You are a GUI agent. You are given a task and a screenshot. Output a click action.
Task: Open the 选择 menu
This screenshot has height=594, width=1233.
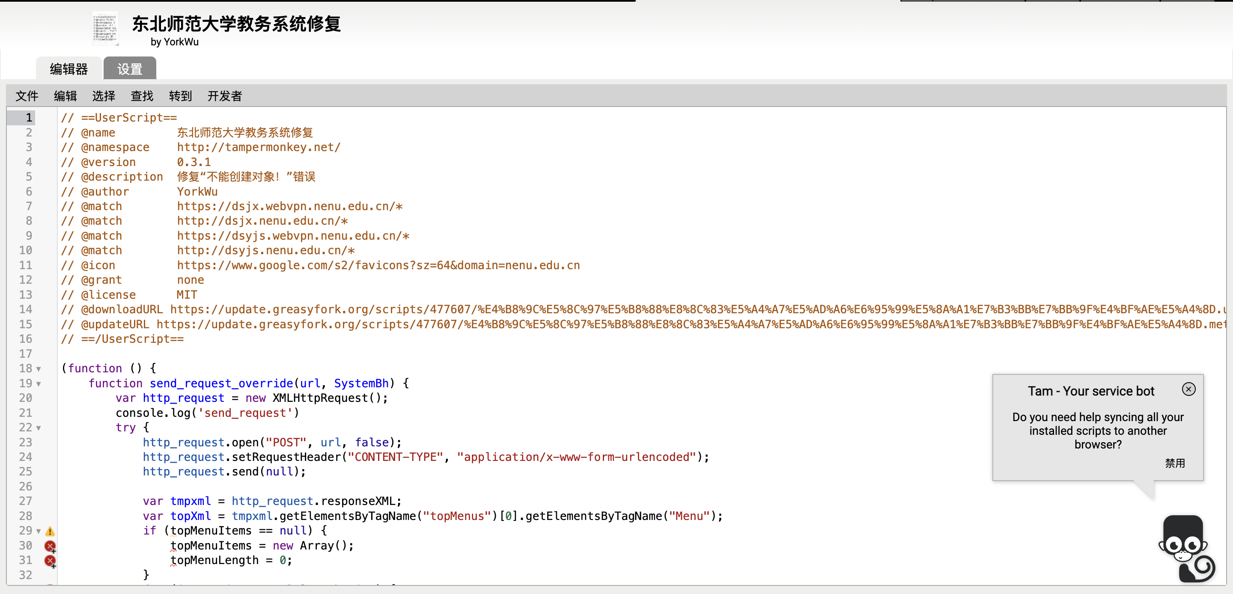103,96
